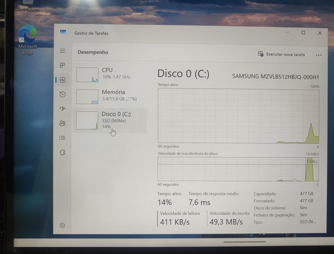The height and width of the screenshot is (254, 334).
Task: Minimize the Gestor de Tarefas window
Action: pos(287,32)
